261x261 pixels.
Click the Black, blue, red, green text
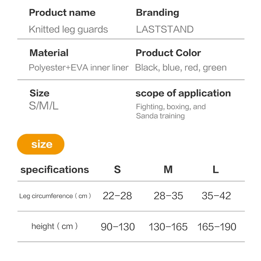point(181,68)
